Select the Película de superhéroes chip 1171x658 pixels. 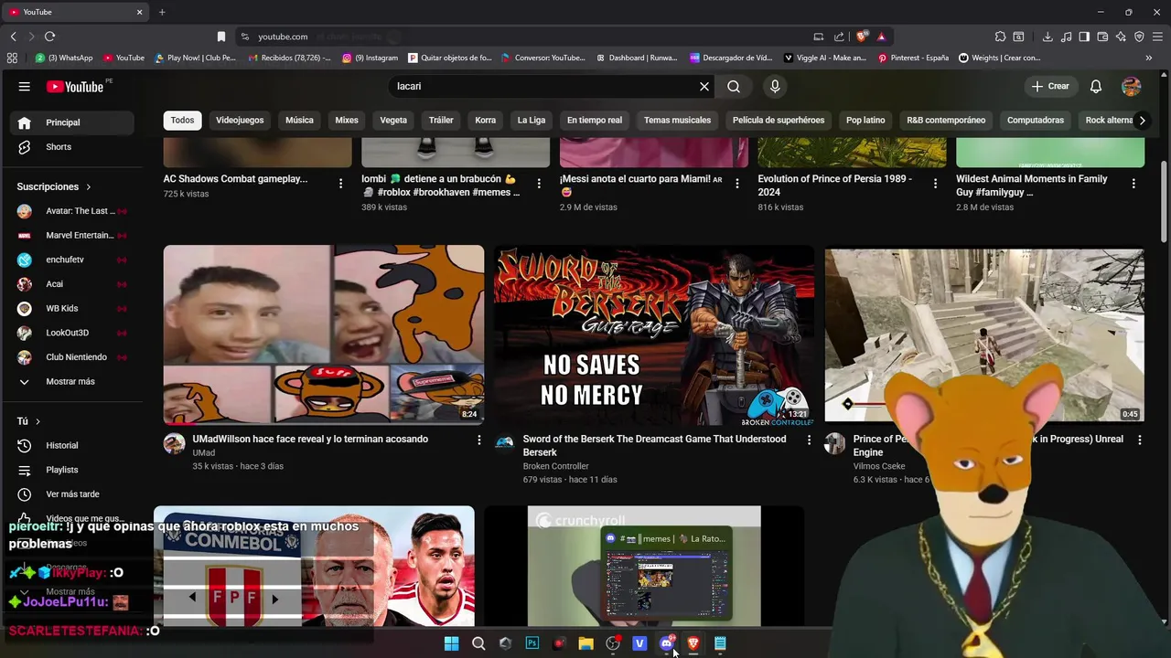coord(779,120)
